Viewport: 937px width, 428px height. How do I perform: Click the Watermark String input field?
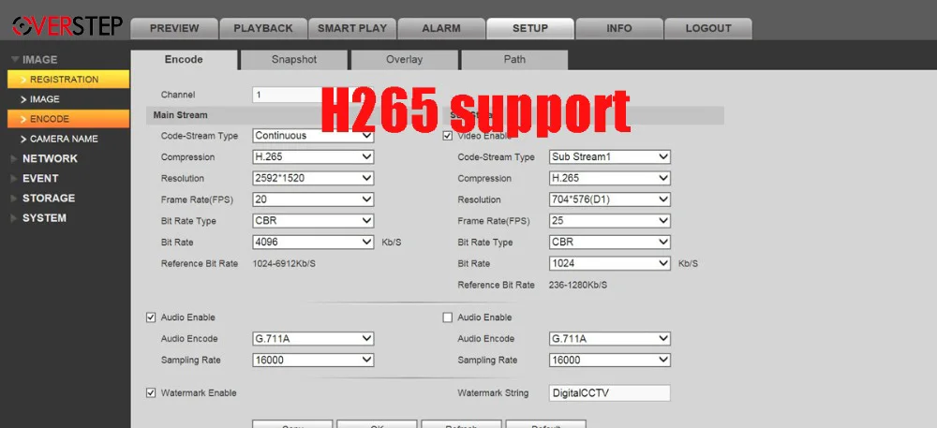[x=610, y=392]
